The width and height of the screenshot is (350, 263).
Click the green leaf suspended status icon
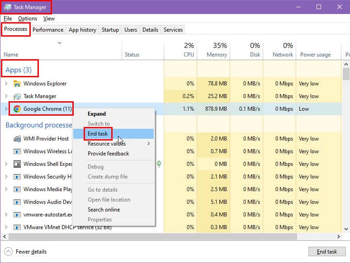[159, 164]
